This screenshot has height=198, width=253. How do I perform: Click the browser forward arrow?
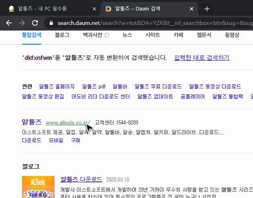[x=22, y=23]
